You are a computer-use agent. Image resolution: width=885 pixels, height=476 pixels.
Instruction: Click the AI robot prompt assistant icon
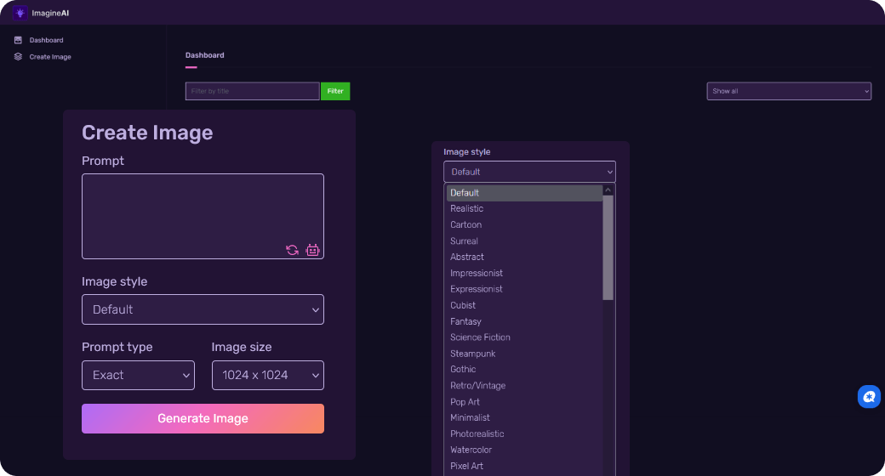click(x=312, y=250)
